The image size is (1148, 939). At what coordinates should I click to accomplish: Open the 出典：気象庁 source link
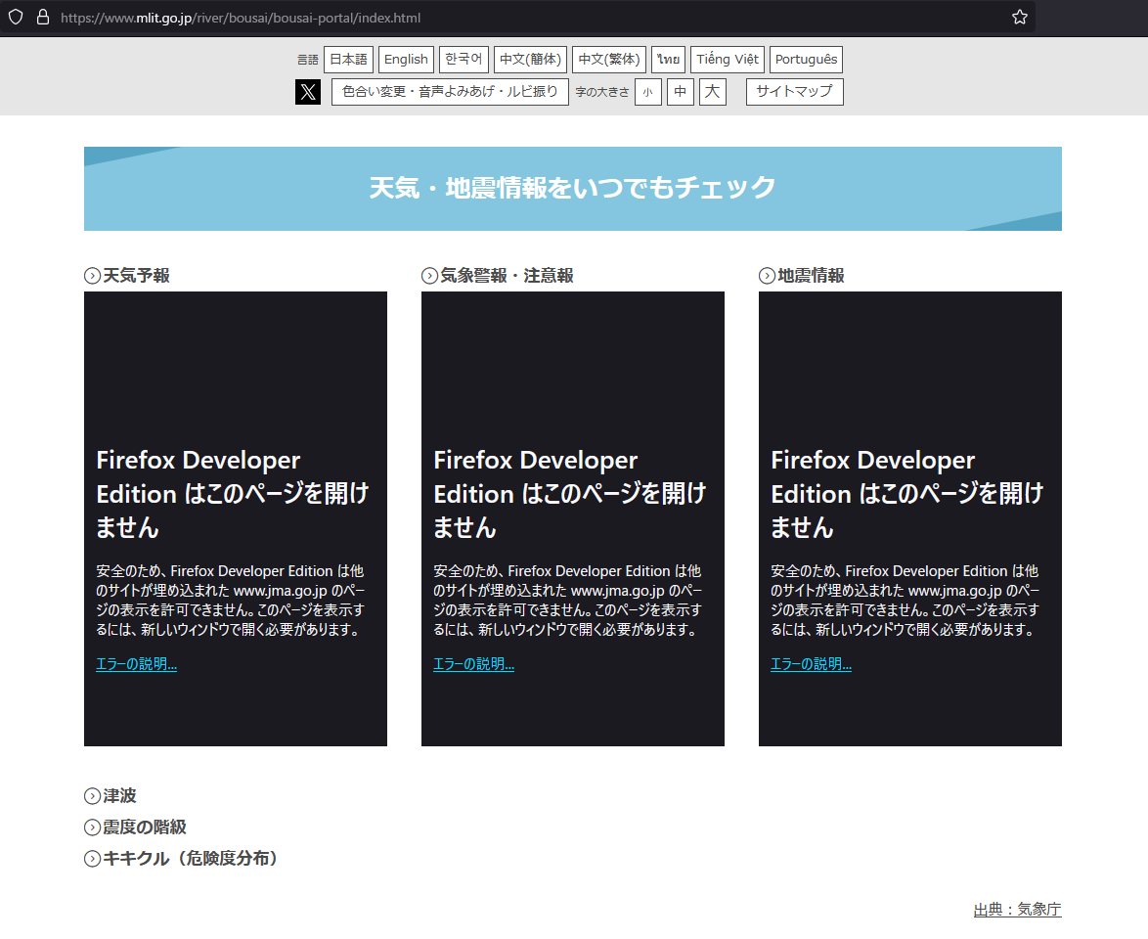(1017, 910)
